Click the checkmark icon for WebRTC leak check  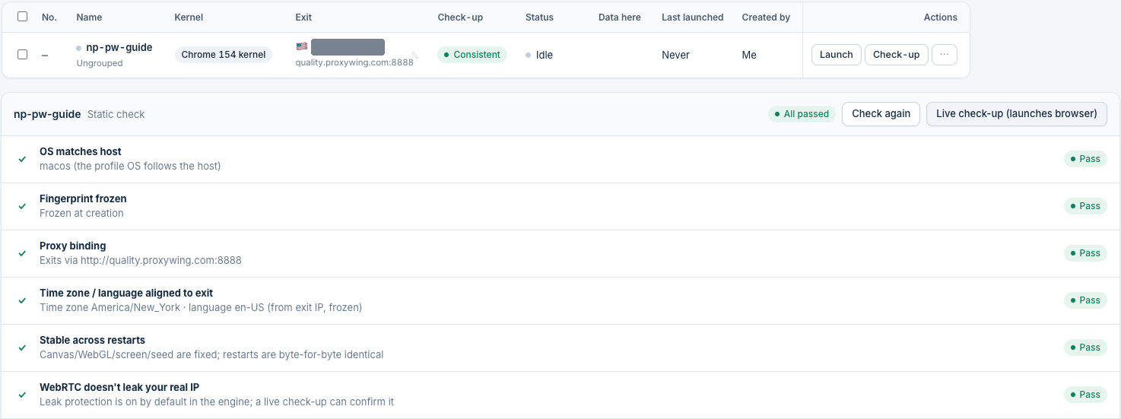(22, 395)
